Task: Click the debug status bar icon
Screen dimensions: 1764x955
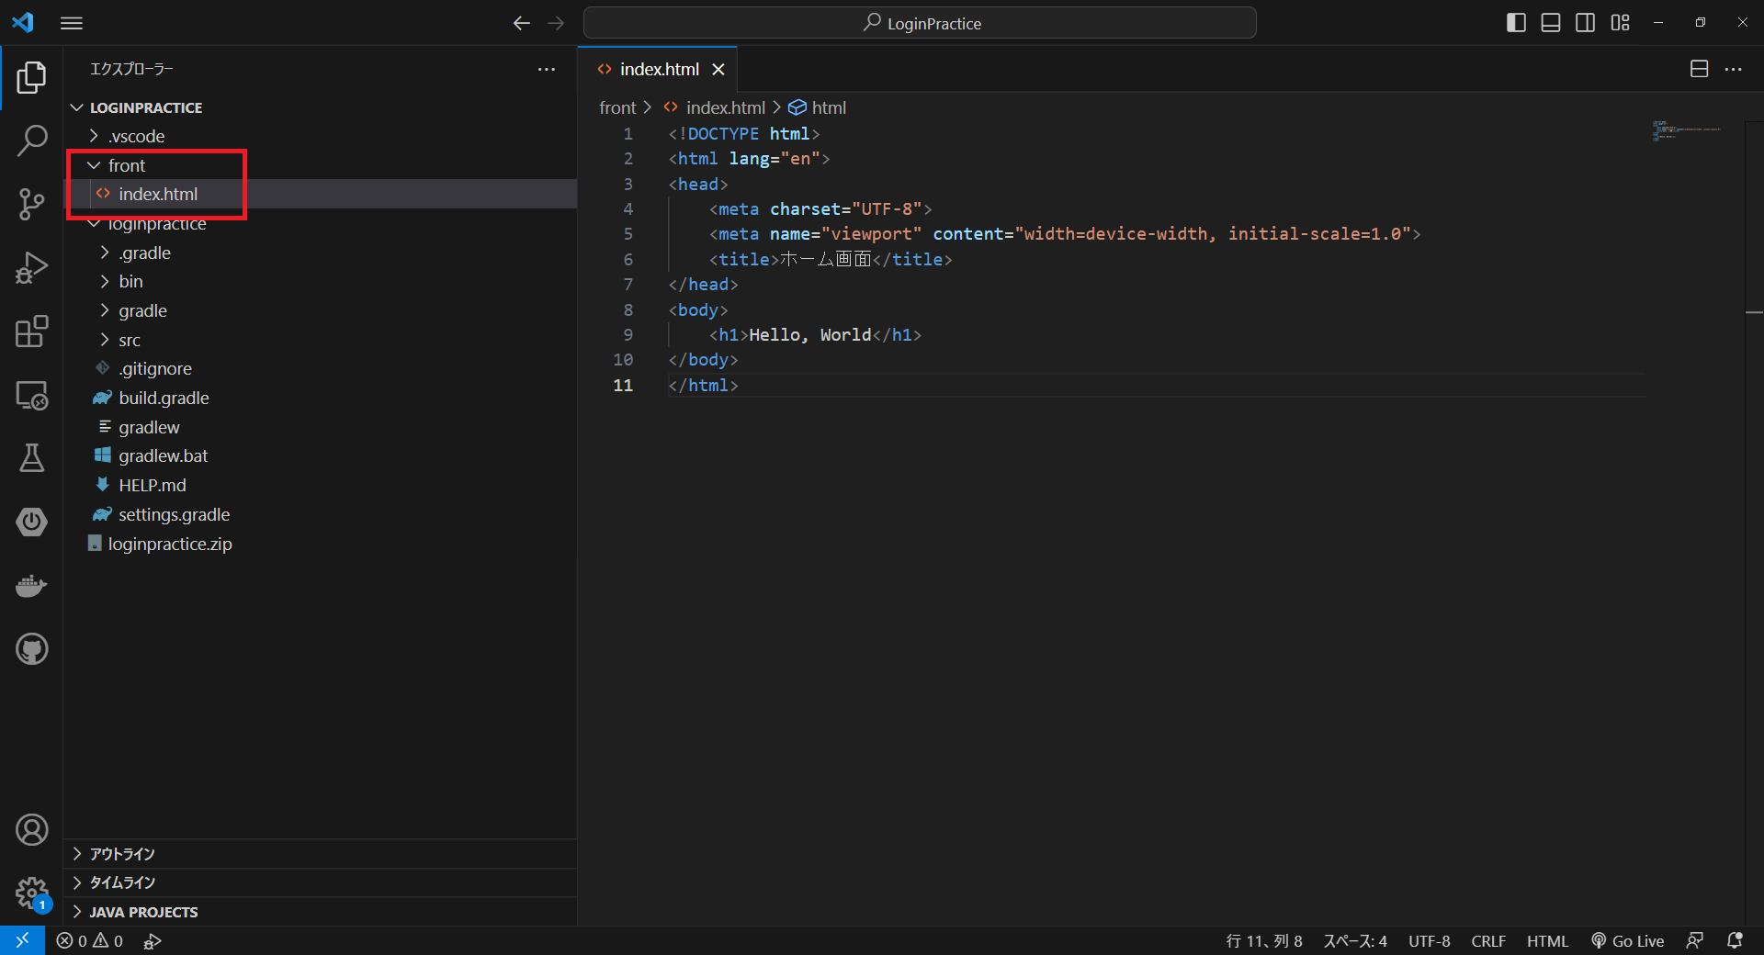Action: (153, 940)
